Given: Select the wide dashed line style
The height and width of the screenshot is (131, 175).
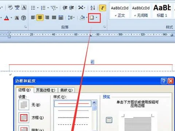Looking at the screenshot, I should click(73, 124).
